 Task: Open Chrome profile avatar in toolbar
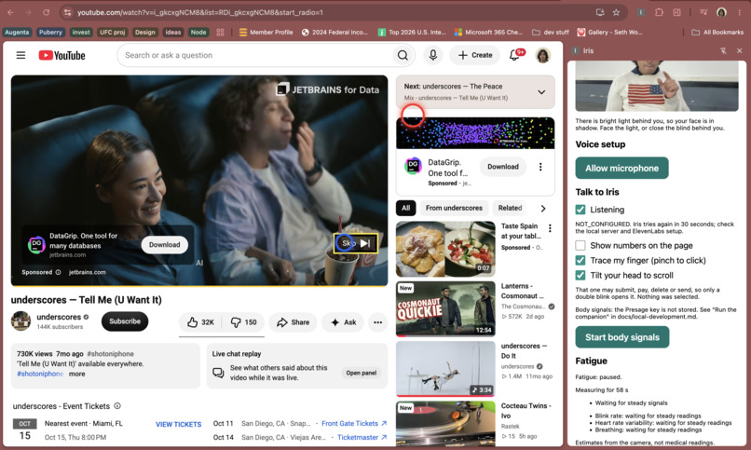coord(721,12)
